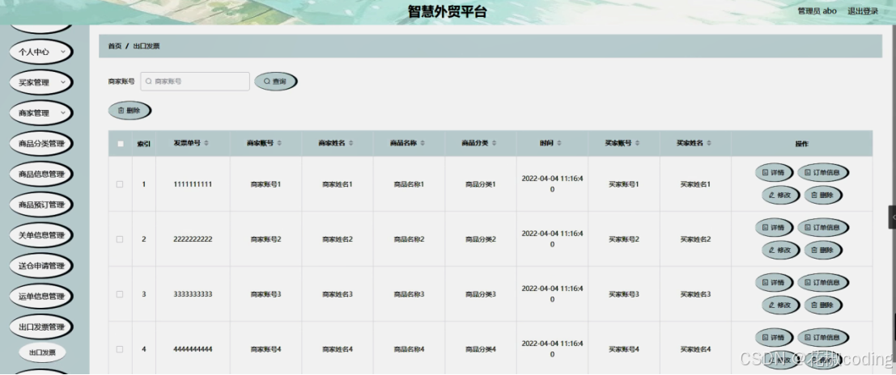Collapse 出口发票管理 in the sidebar
This screenshot has width=896, height=375.
tap(40, 327)
